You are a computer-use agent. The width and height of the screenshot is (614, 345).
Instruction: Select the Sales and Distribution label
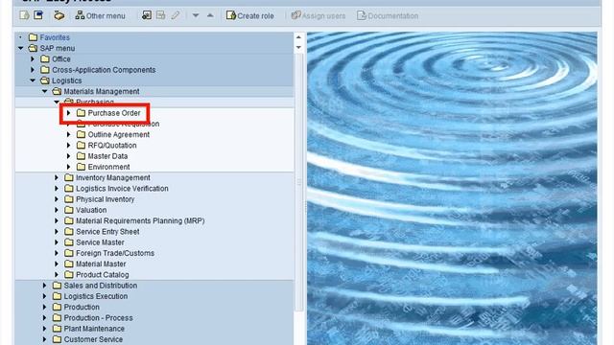click(101, 286)
